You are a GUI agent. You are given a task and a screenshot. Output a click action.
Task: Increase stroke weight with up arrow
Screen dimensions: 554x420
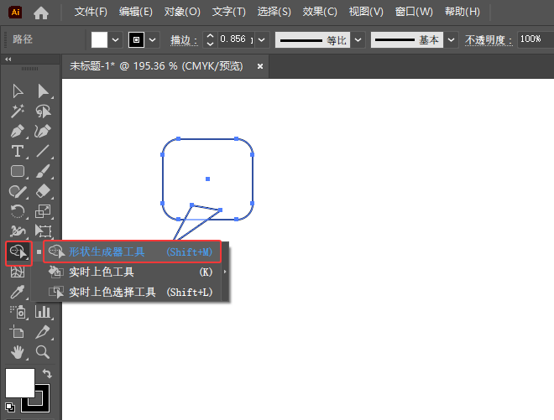click(210, 36)
